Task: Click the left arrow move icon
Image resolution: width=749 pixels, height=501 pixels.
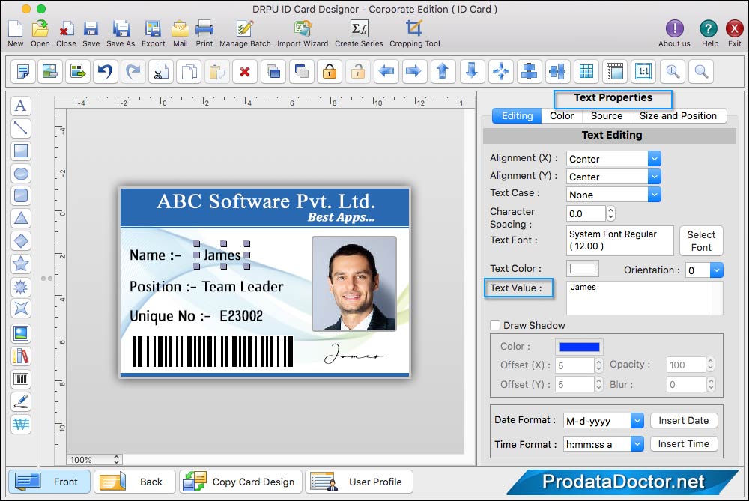Action: tap(386, 72)
